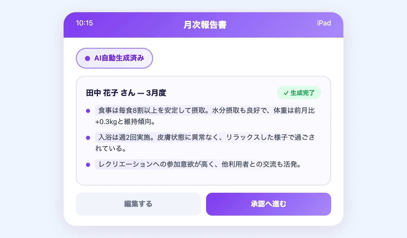The width and height of the screenshot is (407, 238).
Task: Tap the iPad indicator in the header
Action: coord(324,23)
